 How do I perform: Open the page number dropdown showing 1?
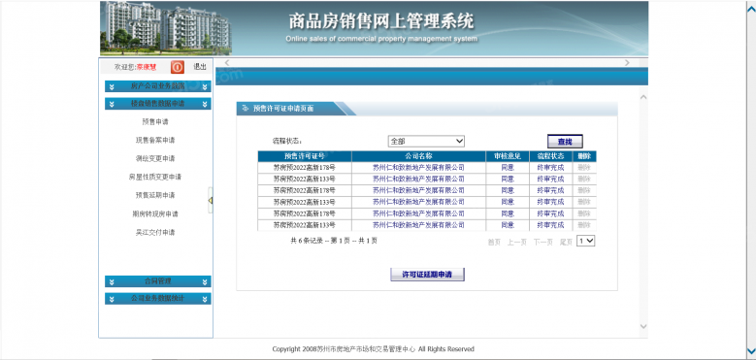(x=586, y=241)
